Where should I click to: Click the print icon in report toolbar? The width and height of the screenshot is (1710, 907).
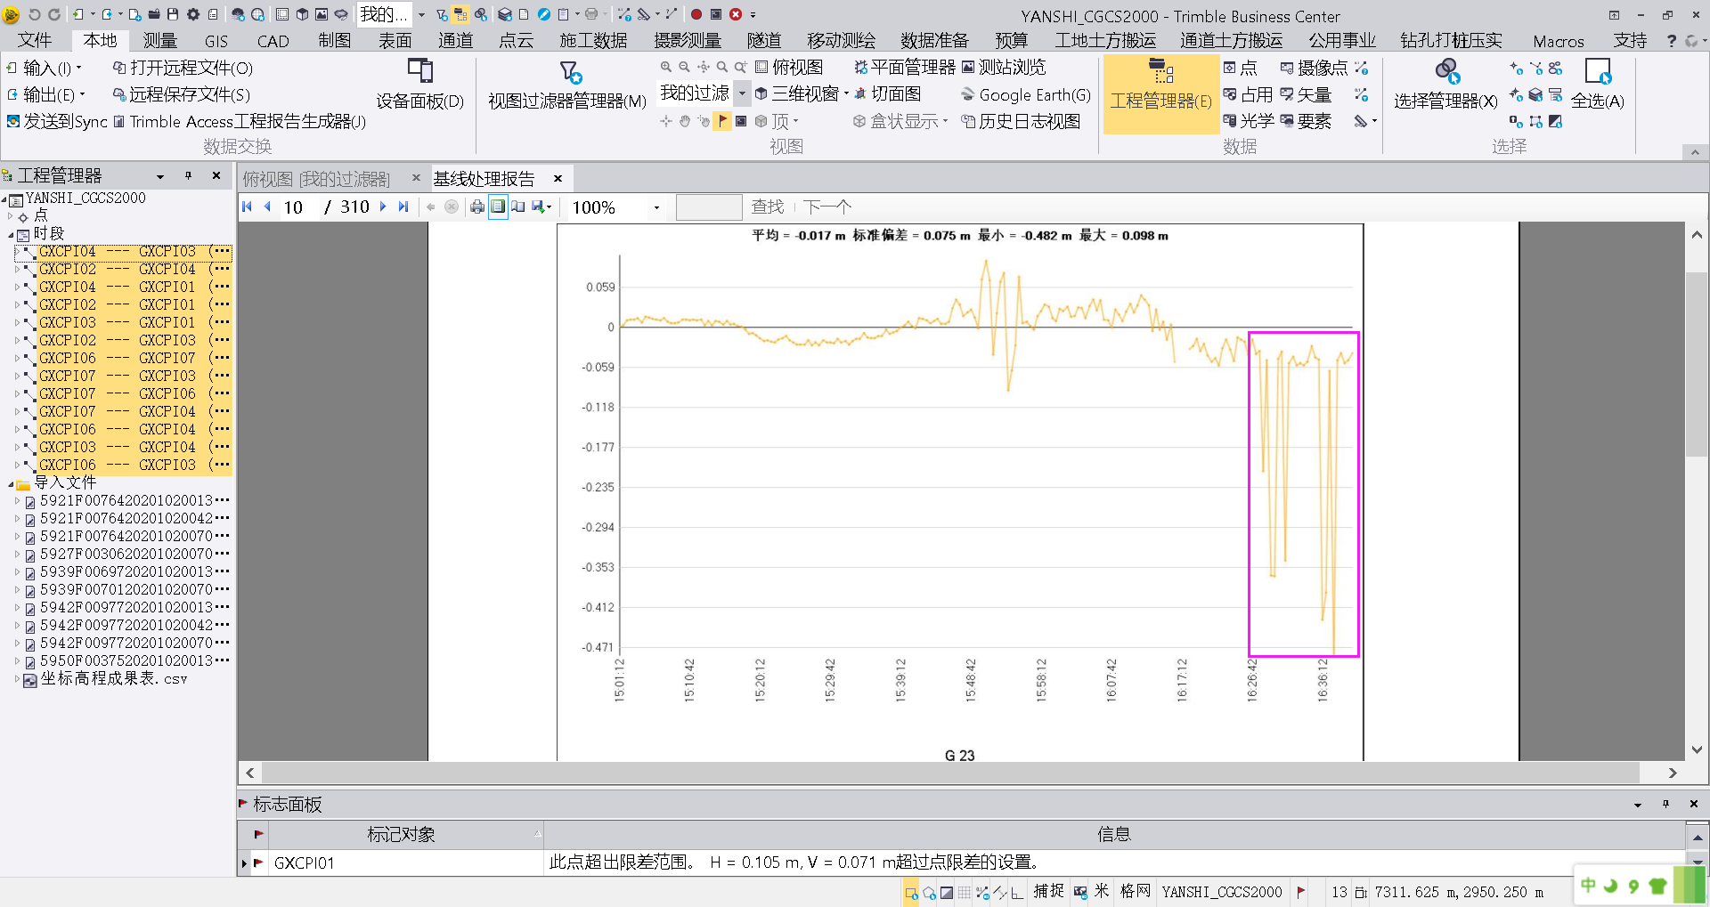(477, 207)
